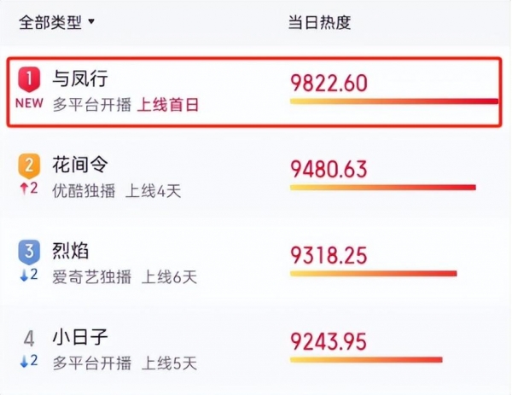512x395 pixels.
Task: Click the heat score 9243.95
Action: click(329, 341)
